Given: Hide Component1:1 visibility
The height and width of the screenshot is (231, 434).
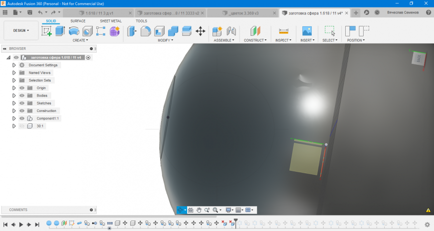Looking at the screenshot, I should (x=22, y=118).
